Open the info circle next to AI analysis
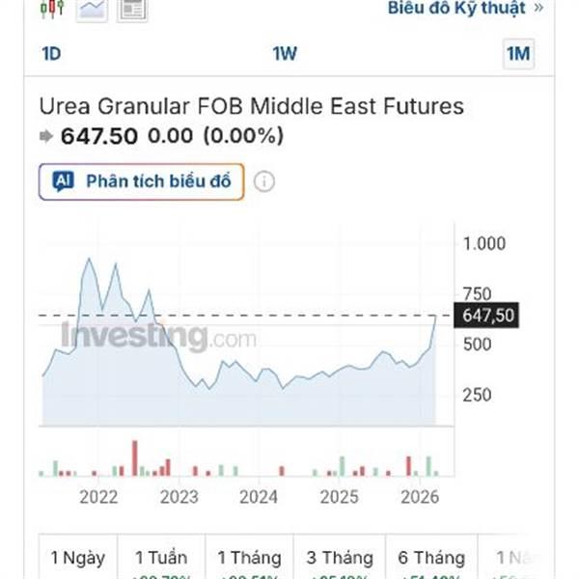 pyautogui.click(x=264, y=181)
